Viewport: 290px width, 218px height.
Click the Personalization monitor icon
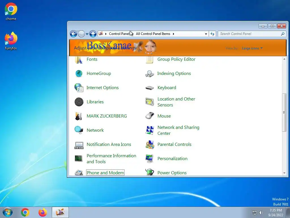click(150, 159)
